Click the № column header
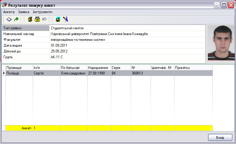This screenshot has width=236, height=144. (x=141, y=68)
